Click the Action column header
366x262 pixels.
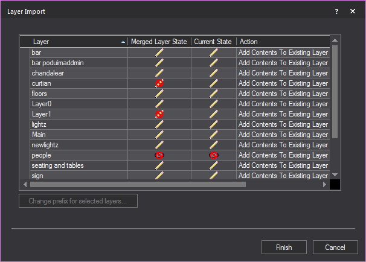(x=283, y=42)
